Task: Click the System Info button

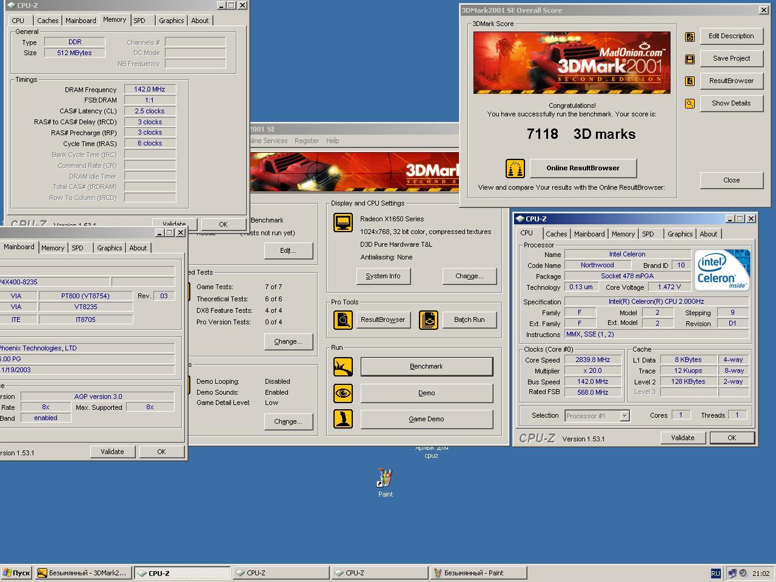Action: point(383,276)
